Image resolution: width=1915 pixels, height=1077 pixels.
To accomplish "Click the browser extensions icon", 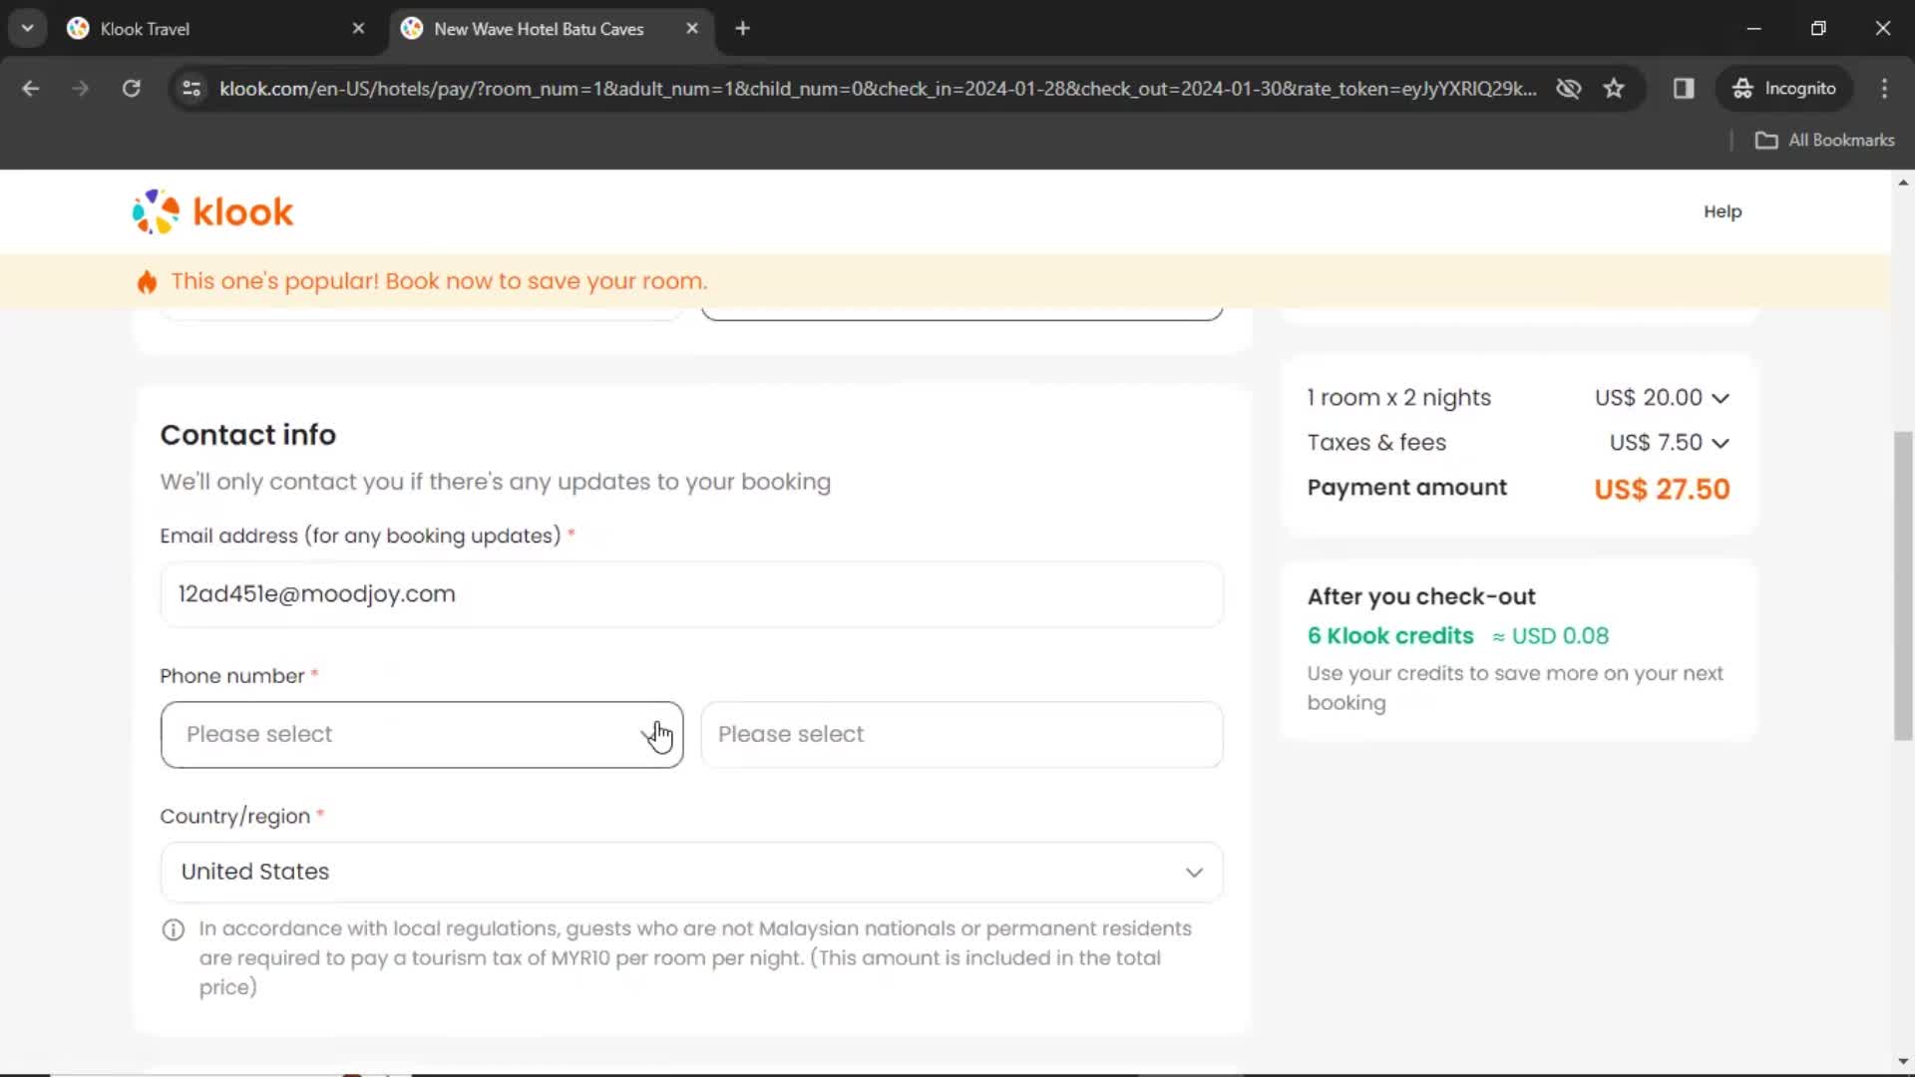I will pos(1685,88).
